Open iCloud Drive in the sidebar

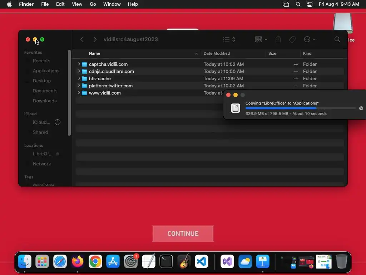coord(41,122)
